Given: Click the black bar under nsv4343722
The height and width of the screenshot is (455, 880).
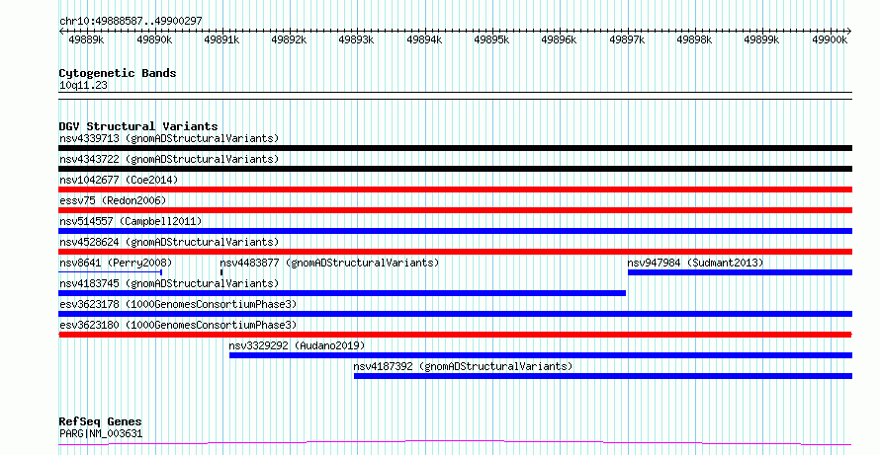Looking at the screenshot, I should click(455, 169).
